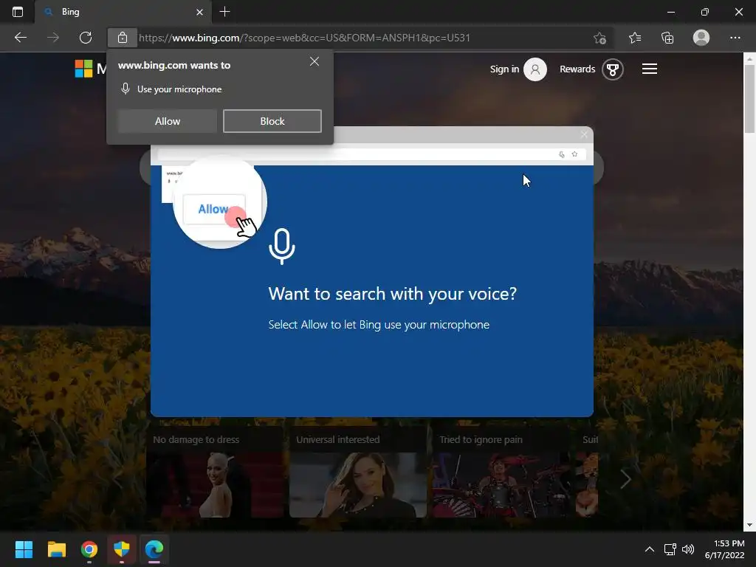The height and width of the screenshot is (567, 756).
Task: Open the Edge profile avatar
Action: (x=701, y=38)
